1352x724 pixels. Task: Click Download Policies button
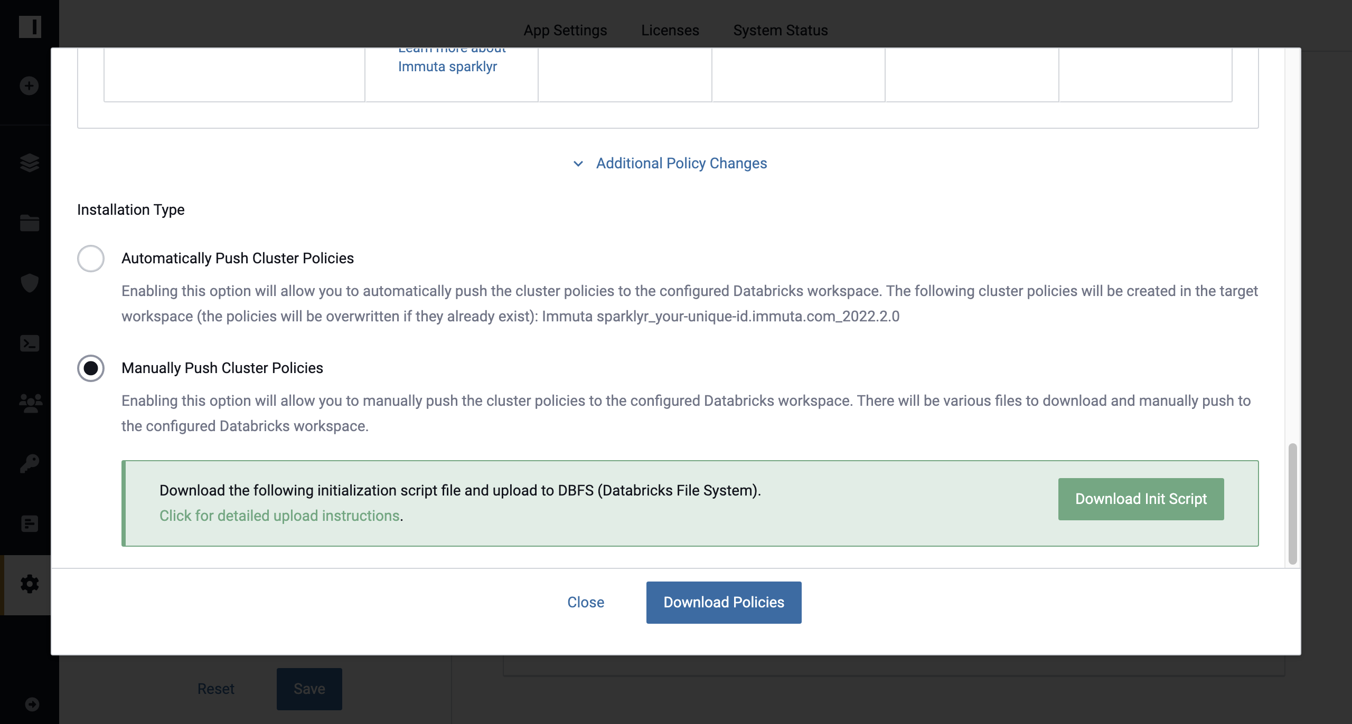(724, 603)
